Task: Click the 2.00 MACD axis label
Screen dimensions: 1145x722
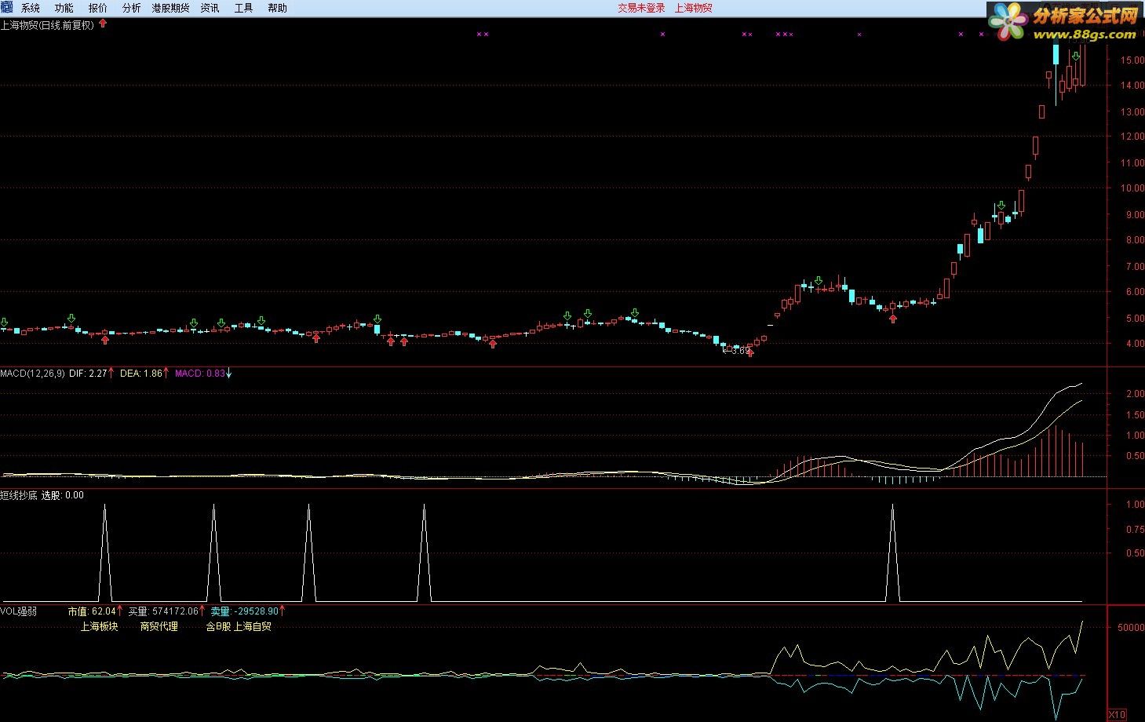Action: (x=1135, y=394)
